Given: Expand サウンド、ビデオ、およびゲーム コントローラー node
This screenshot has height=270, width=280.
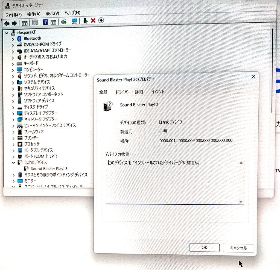Looking at the screenshot, I should 13,77.
